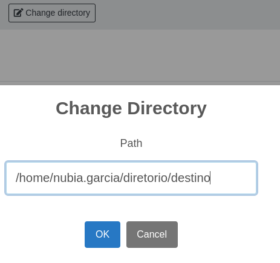The width and height of the screenshot is (280, 263).
Task: Click the Path label above the input
Action: coord(131,143)
